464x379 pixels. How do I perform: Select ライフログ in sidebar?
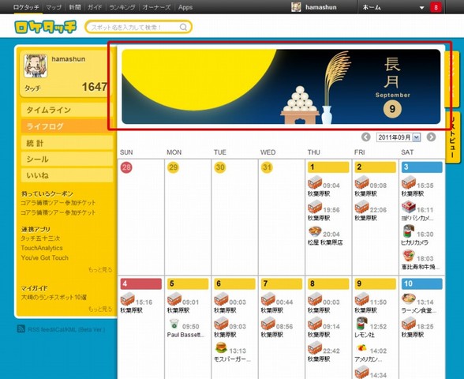67,126
